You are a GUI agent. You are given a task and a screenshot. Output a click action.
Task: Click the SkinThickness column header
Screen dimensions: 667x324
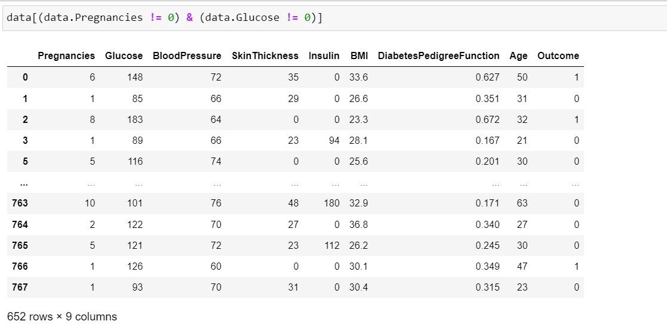point(265,55)
